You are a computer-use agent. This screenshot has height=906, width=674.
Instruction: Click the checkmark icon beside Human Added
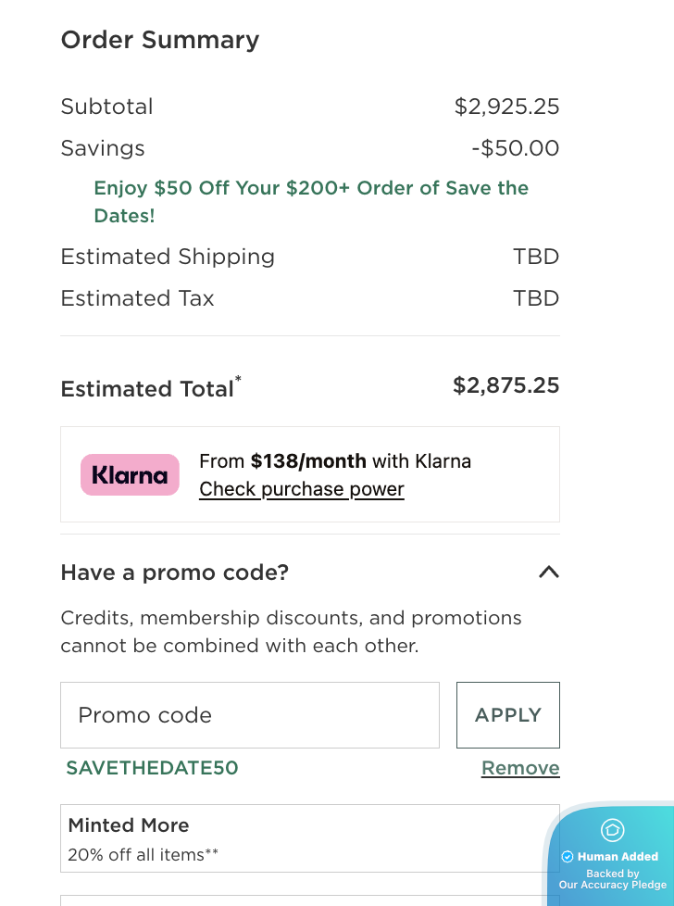568,857
